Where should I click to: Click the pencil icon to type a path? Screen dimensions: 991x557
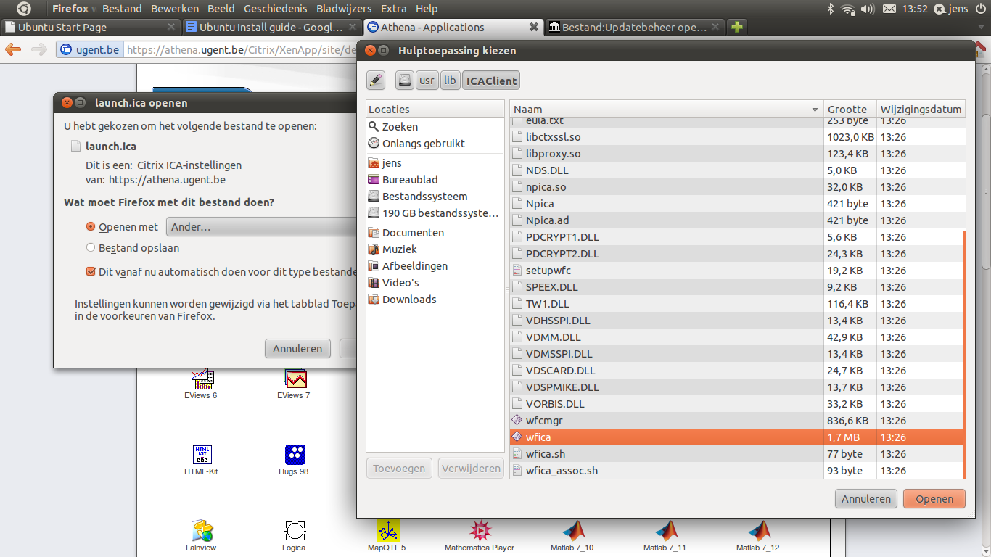point(376,81)
